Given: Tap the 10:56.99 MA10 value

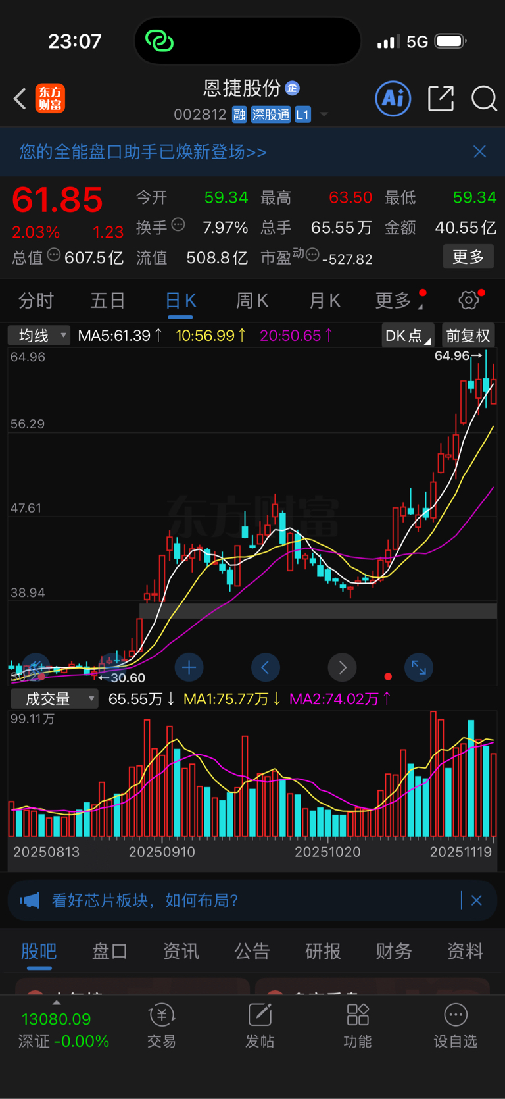Looking at the screenshot, I should pos(211,336).
